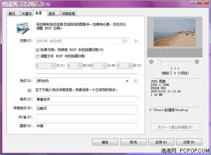Open the 高级 tab

click(54, 13)
